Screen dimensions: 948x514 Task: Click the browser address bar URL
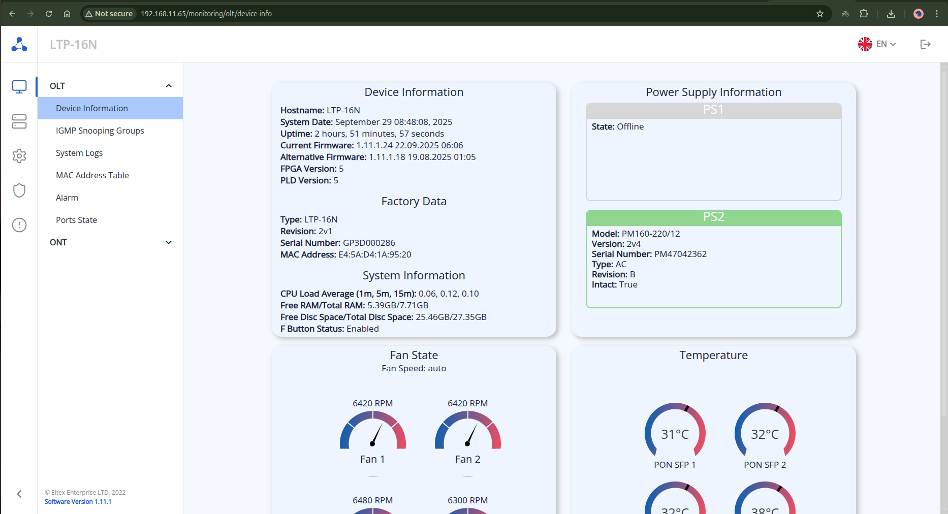click(x=206, y=14)
